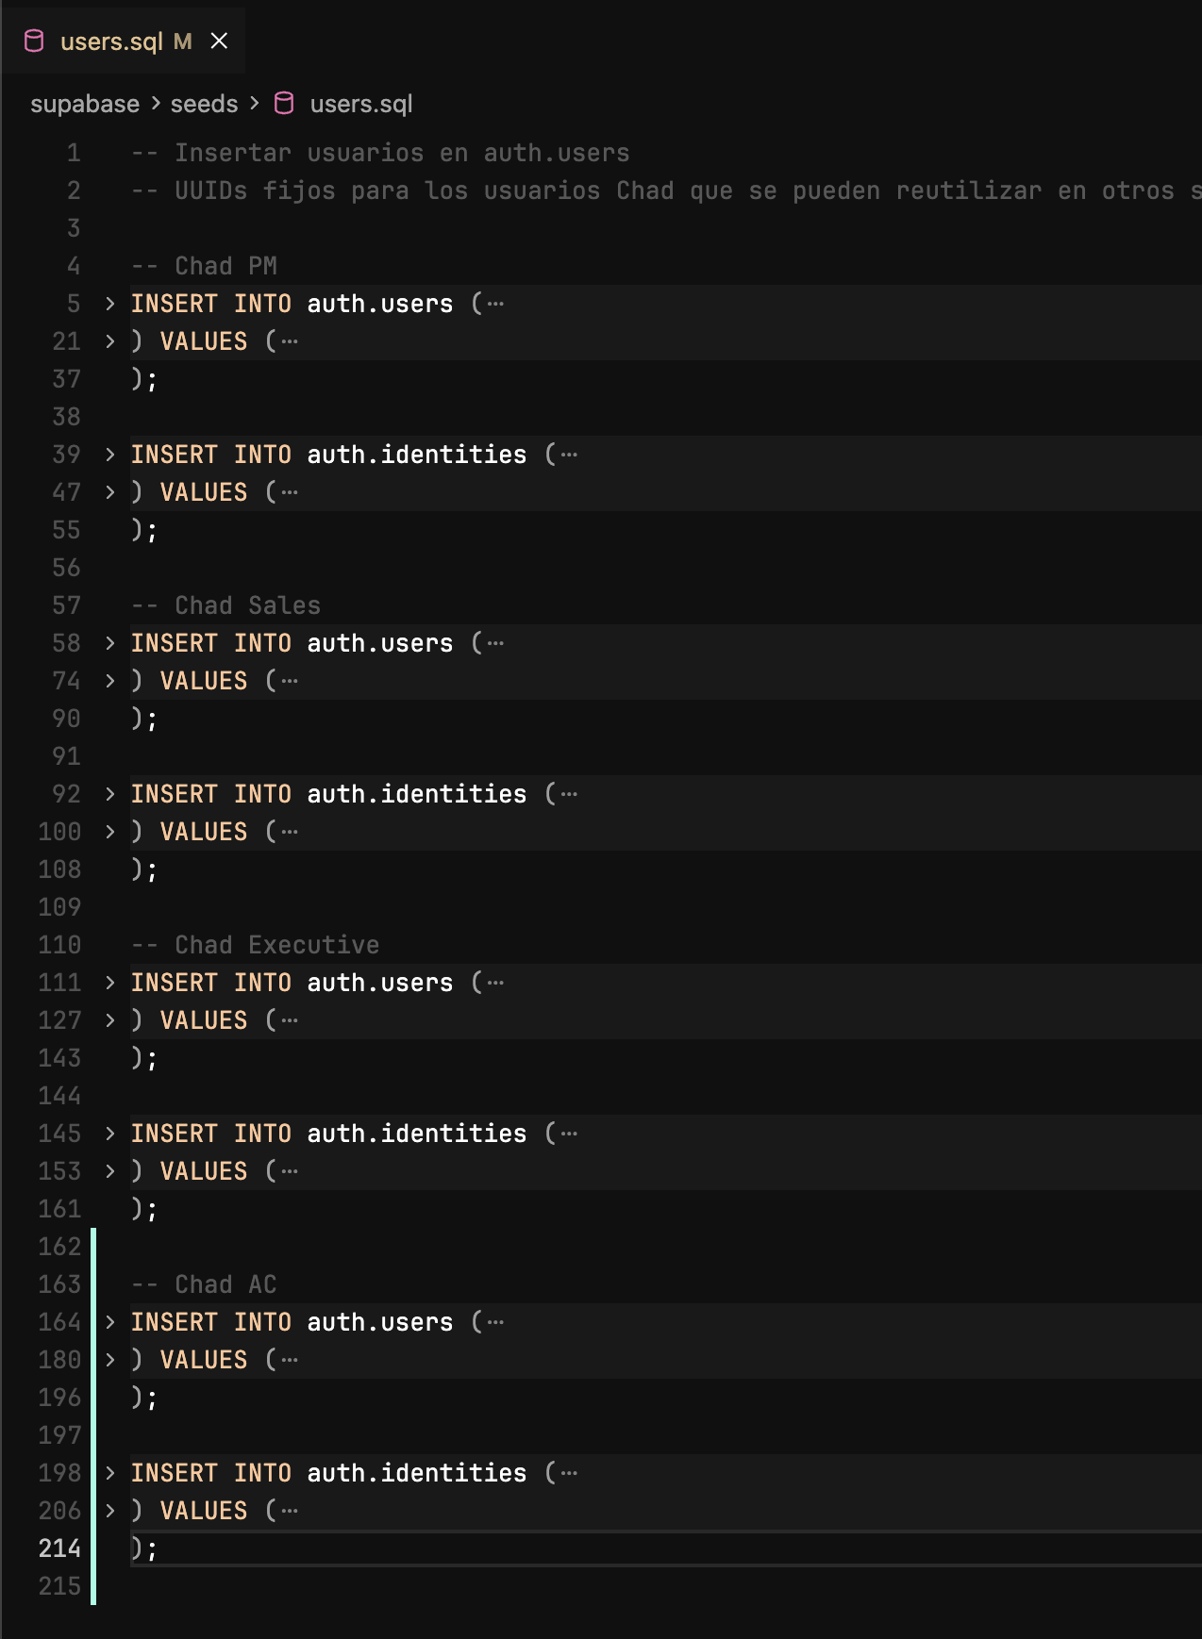Click the folded ellipsis on line 198

[569, 1473]
